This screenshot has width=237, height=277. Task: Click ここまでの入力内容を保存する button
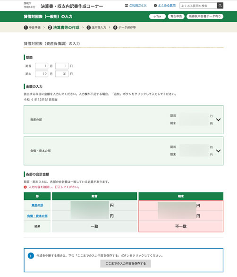[x=126, y=263]
